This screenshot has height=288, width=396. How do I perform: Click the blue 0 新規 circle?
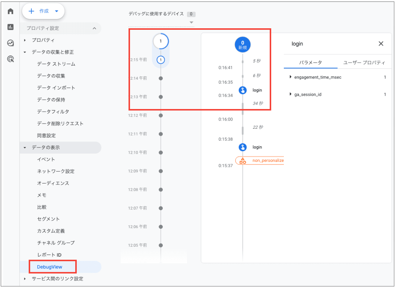(x=243, y=45)
